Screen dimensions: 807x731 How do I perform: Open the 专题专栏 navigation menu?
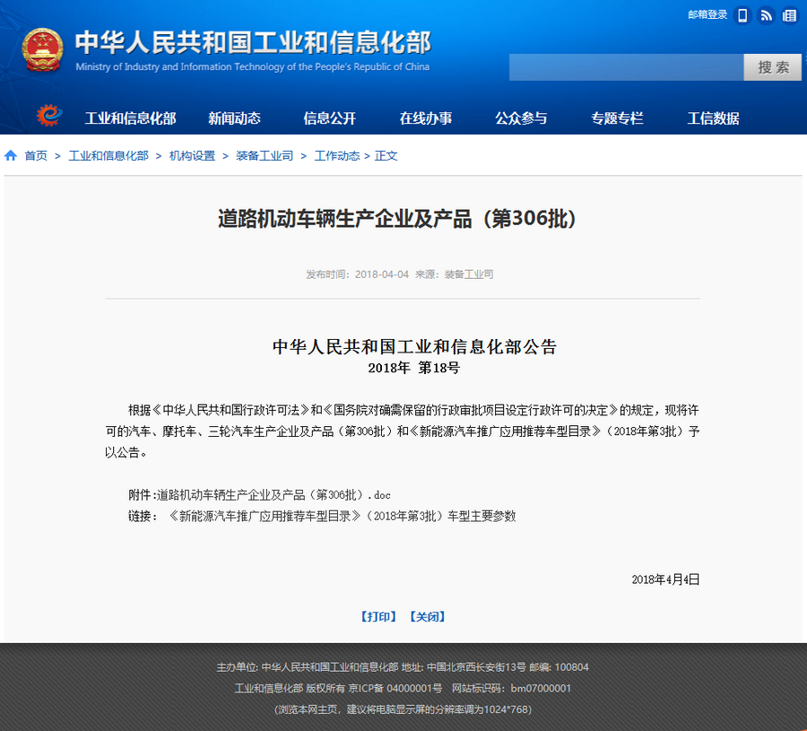(617, 118)
